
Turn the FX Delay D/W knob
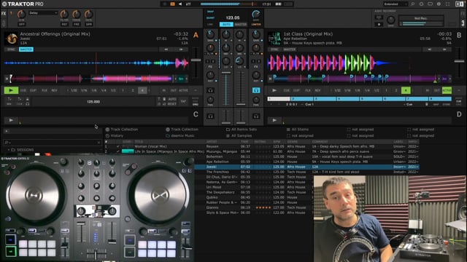pyautogui.click(x=21, y=15)
